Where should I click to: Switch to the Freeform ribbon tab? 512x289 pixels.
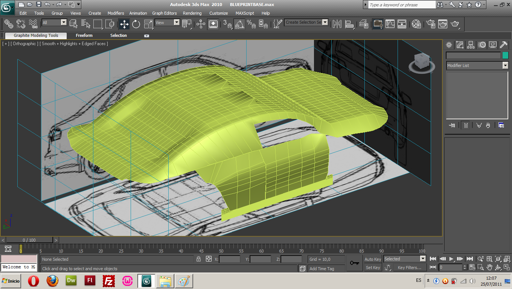pos(84,35)
